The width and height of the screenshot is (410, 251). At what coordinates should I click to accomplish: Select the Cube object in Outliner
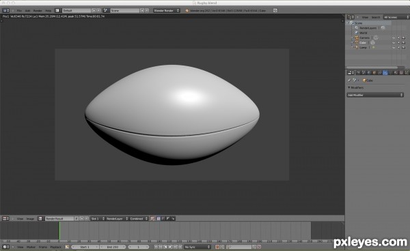tap(363, 42)
